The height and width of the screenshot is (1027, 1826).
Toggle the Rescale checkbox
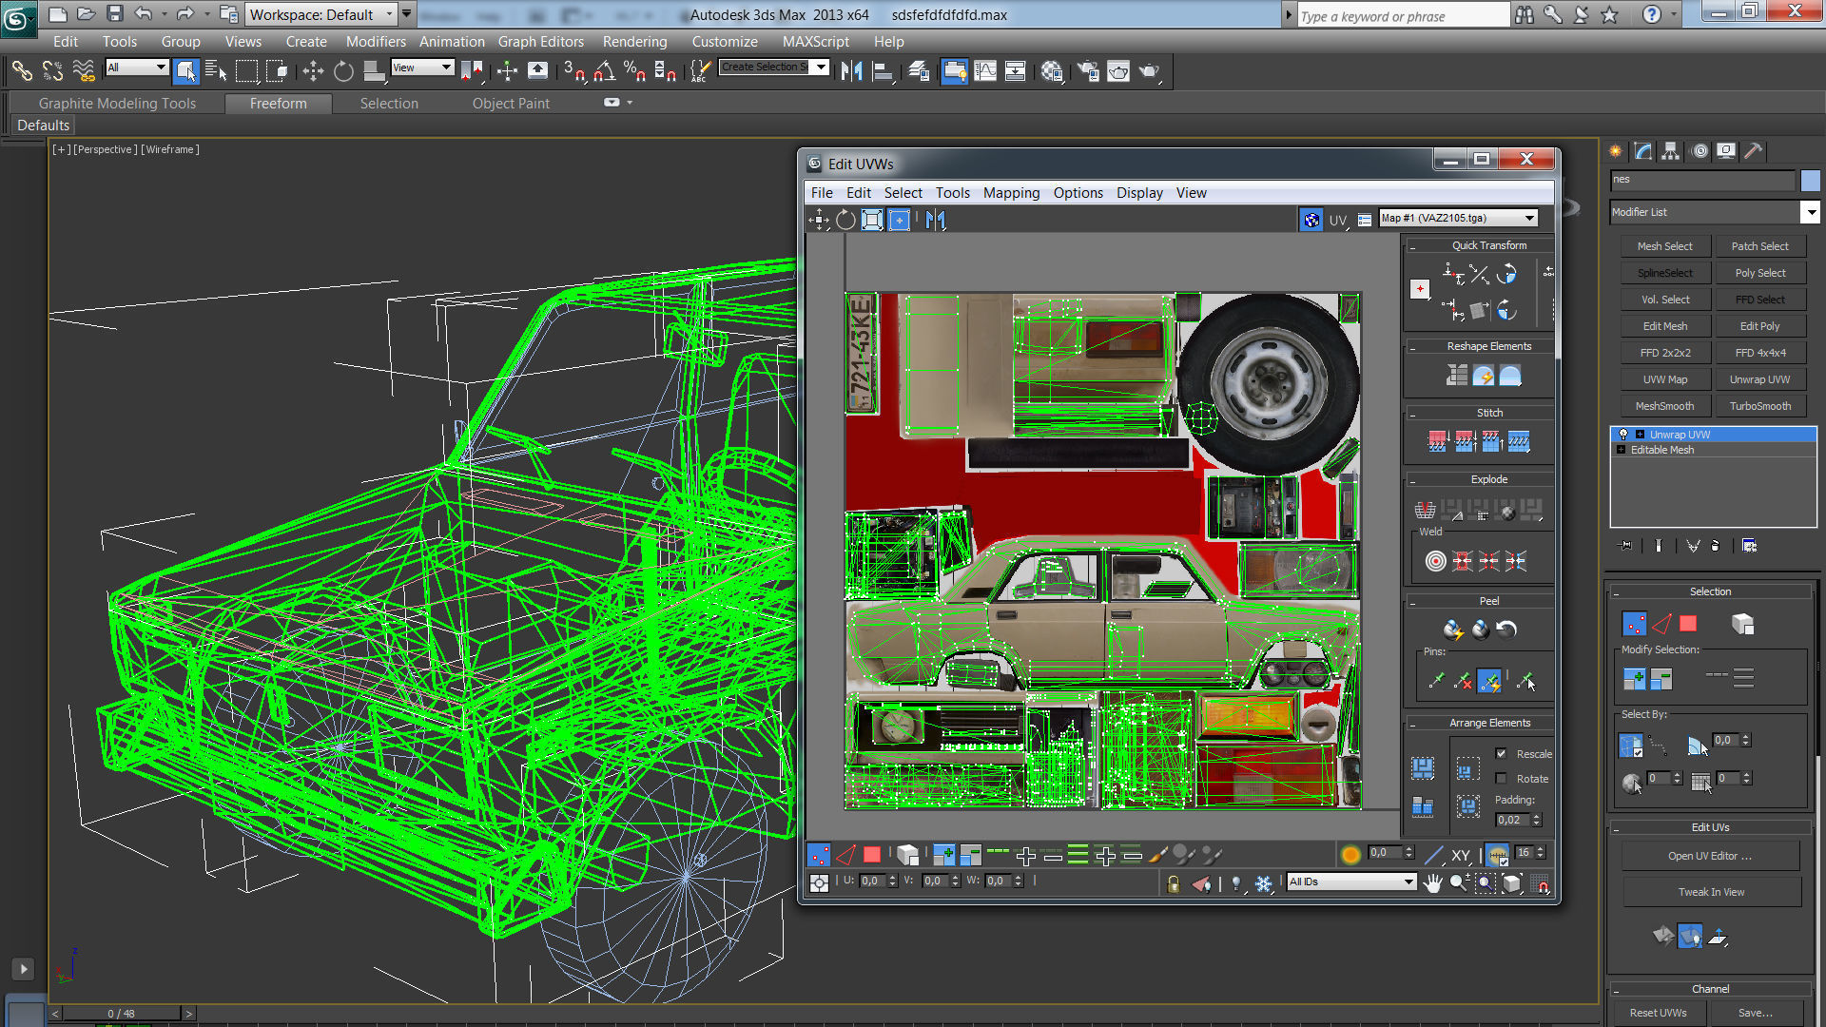tap(1501, 754)
